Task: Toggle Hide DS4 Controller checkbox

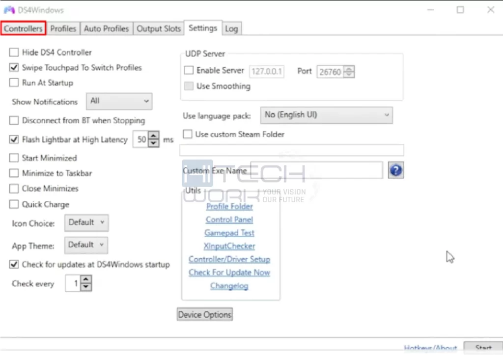Action: pos(14,52)
